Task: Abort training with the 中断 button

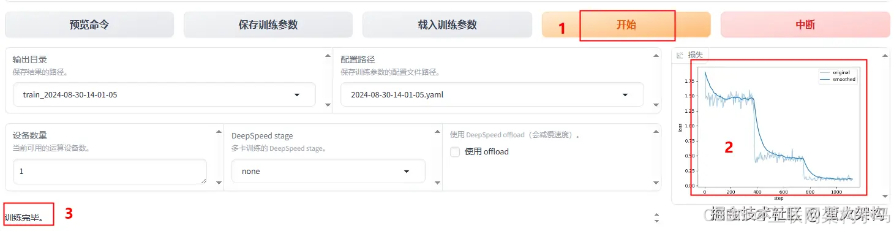Action: click(x=805, y=25)
